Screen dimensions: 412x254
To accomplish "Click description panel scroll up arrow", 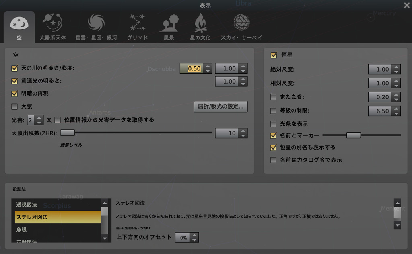I will [x=397, y=203].
